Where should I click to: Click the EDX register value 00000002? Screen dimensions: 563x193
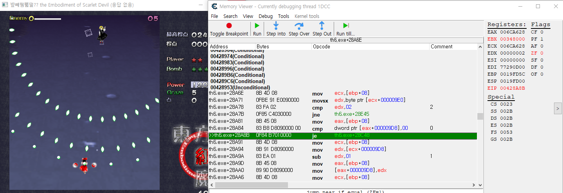(513, 53)
